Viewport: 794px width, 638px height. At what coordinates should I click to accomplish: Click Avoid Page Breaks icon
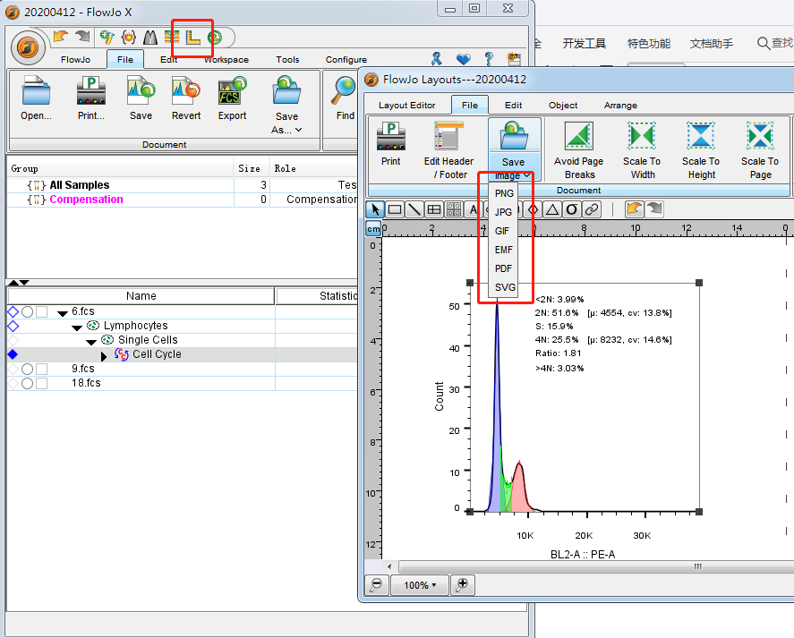[x=579, y=136]
